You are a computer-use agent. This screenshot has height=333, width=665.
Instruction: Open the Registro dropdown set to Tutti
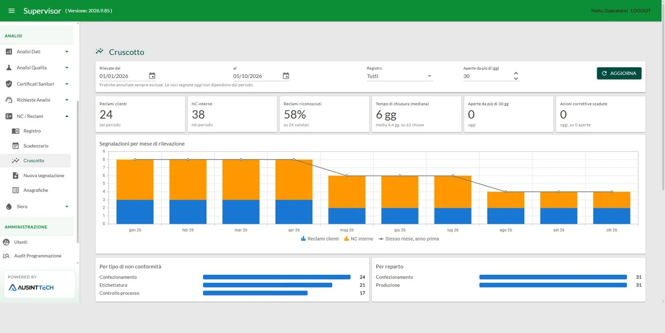[x=400, y=76]
